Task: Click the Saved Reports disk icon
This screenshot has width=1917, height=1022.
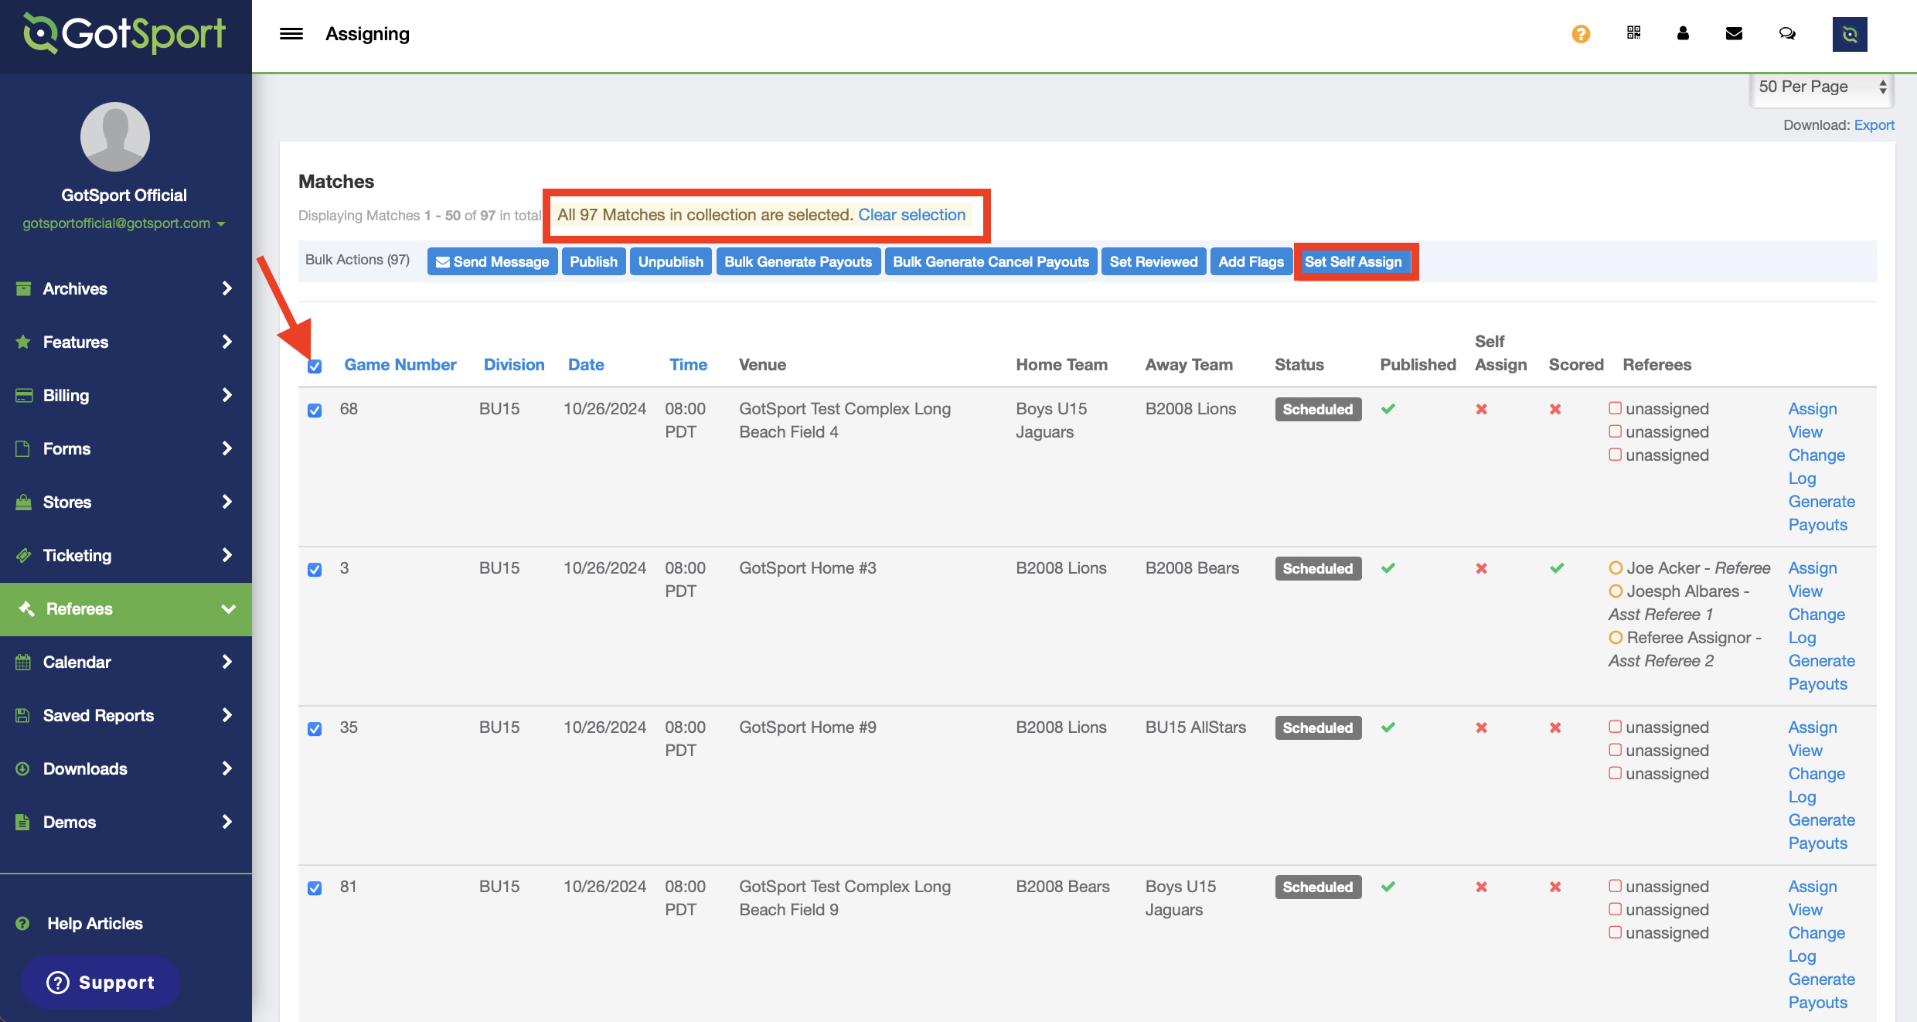Action: pyautogui.click(x=23, y=715)
